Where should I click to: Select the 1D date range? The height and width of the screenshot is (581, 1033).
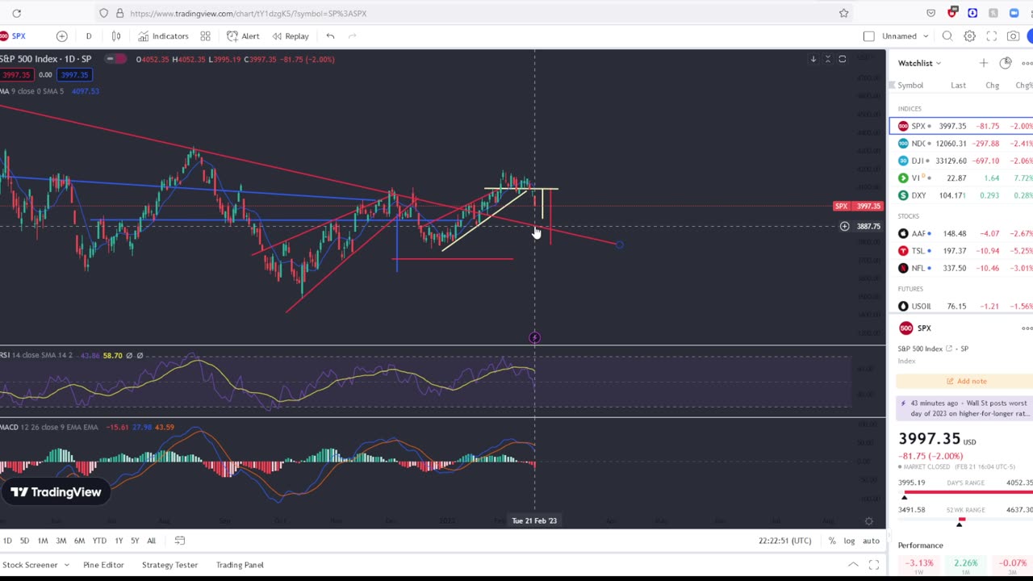tap(7, 541)
